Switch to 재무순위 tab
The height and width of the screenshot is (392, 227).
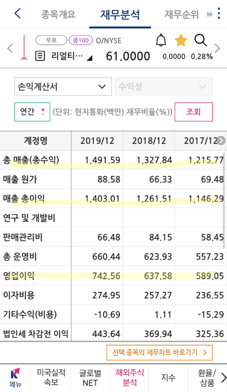coord(182,14)
